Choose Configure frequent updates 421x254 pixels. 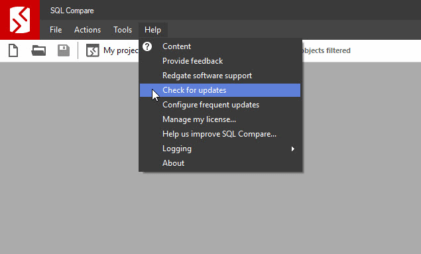(220, 105)
